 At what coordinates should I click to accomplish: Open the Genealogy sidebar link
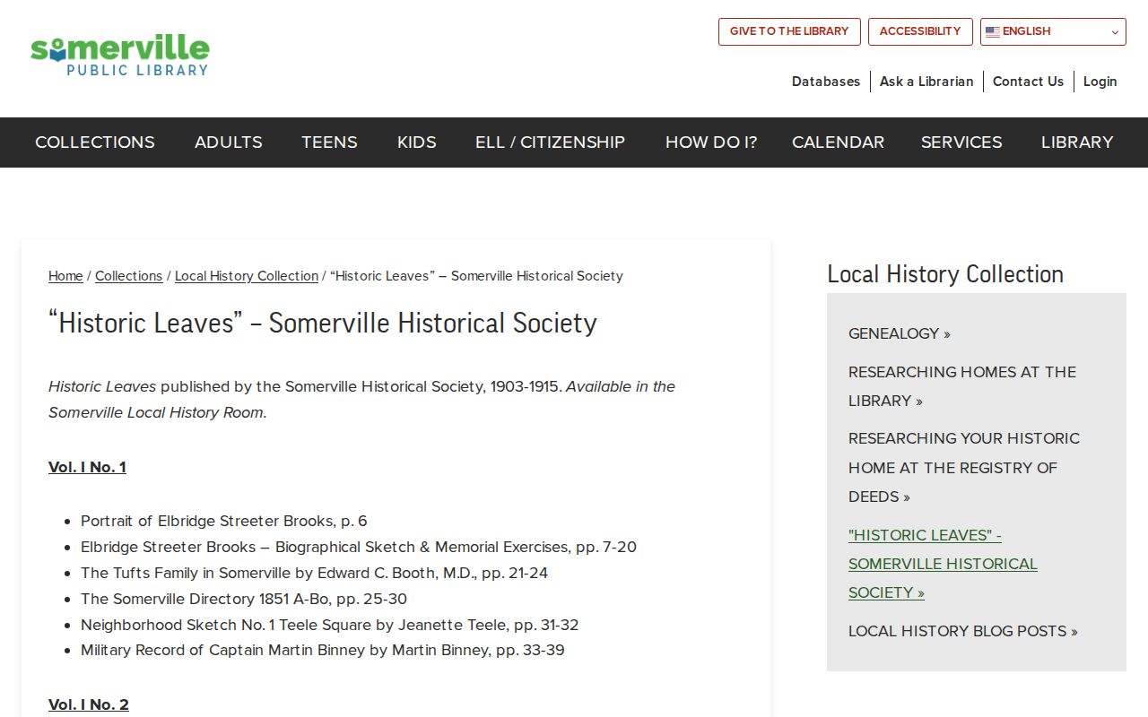point(900,333)
